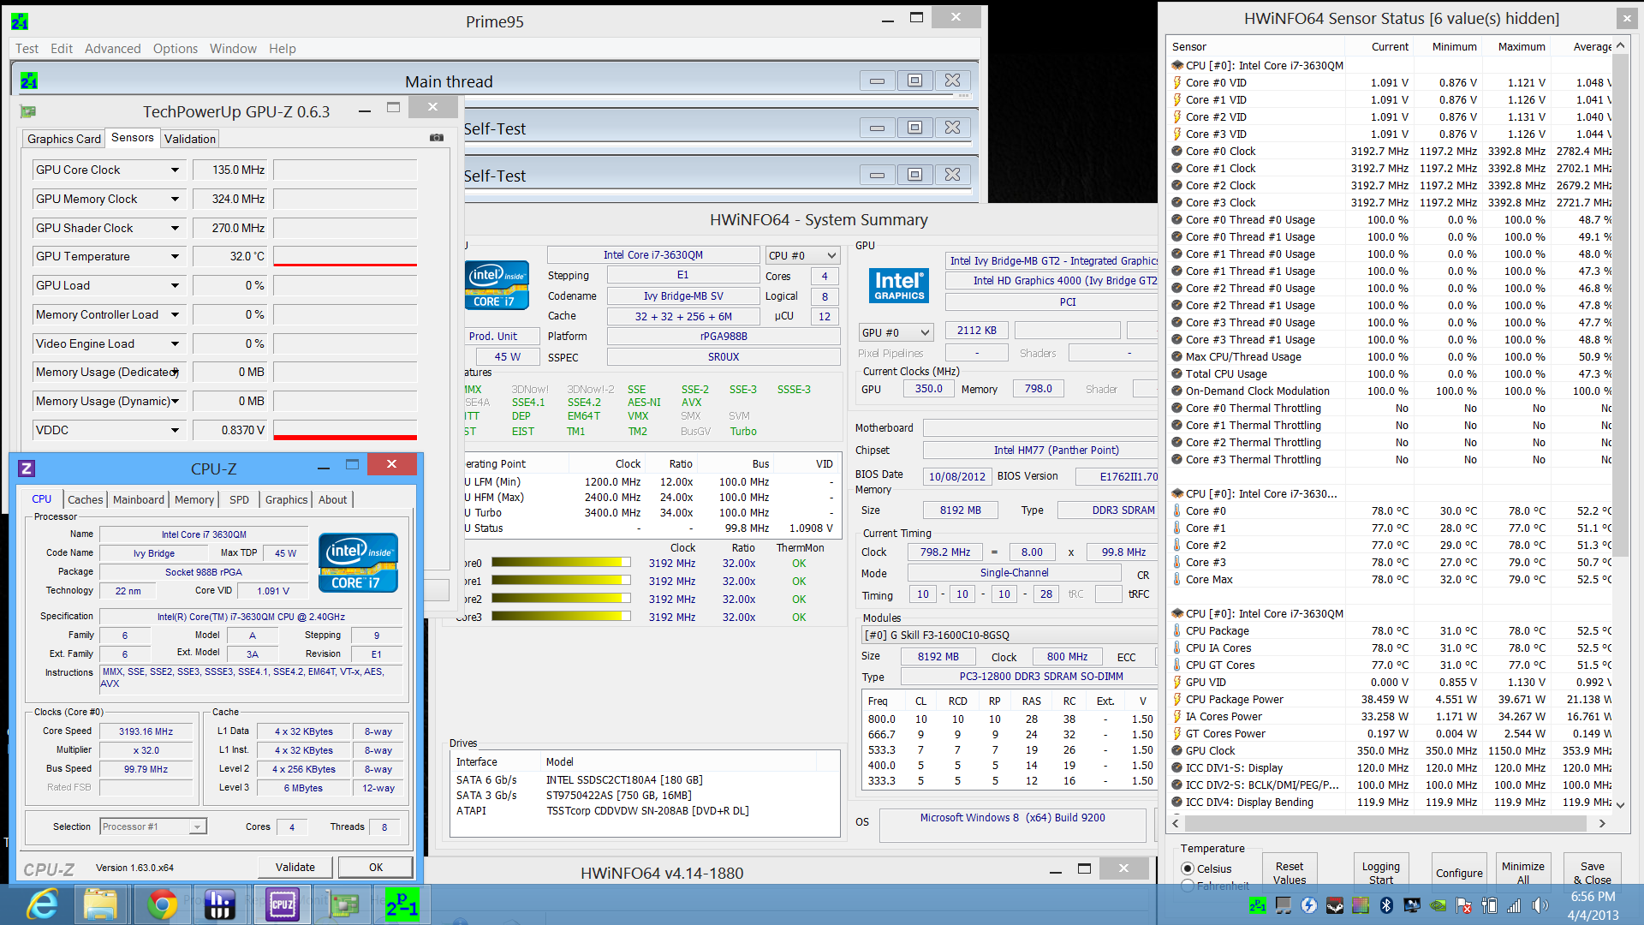The height and width of the screenshot is (925, 1644).
Task: Open VDDC sensor dropdown in GPU-Z
Action: 175,430
